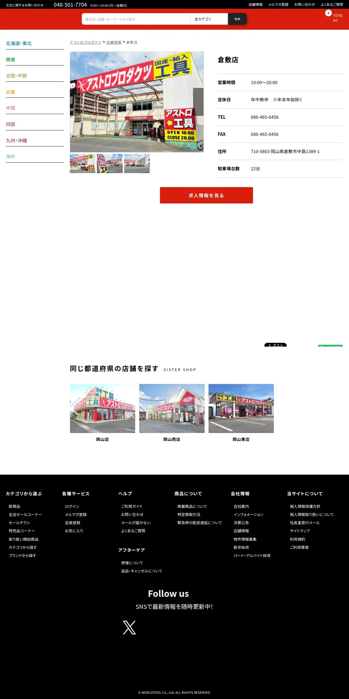Click the X ポスト share button
Screen dimensions: 349x699
(275, 345)
